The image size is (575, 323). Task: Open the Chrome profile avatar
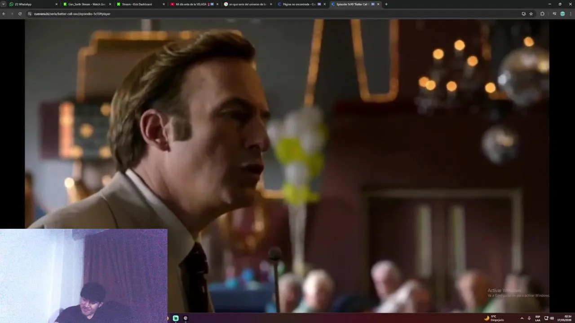pos(562,14)
